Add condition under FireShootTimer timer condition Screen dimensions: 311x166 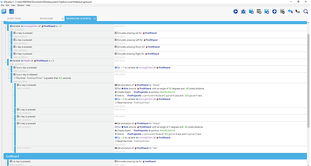click(x=20, y=81)
